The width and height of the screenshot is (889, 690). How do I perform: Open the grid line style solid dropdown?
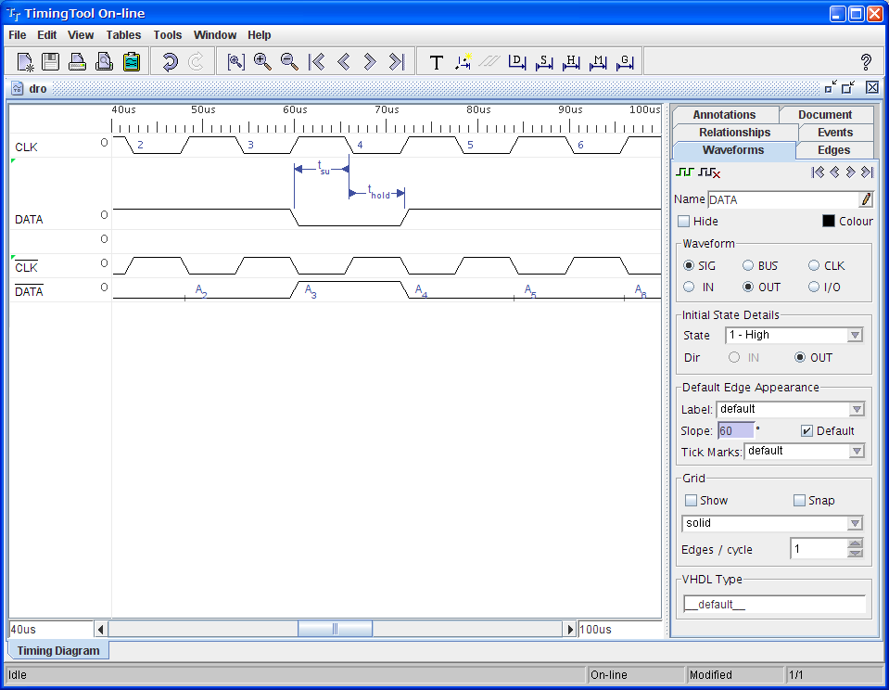772,523
